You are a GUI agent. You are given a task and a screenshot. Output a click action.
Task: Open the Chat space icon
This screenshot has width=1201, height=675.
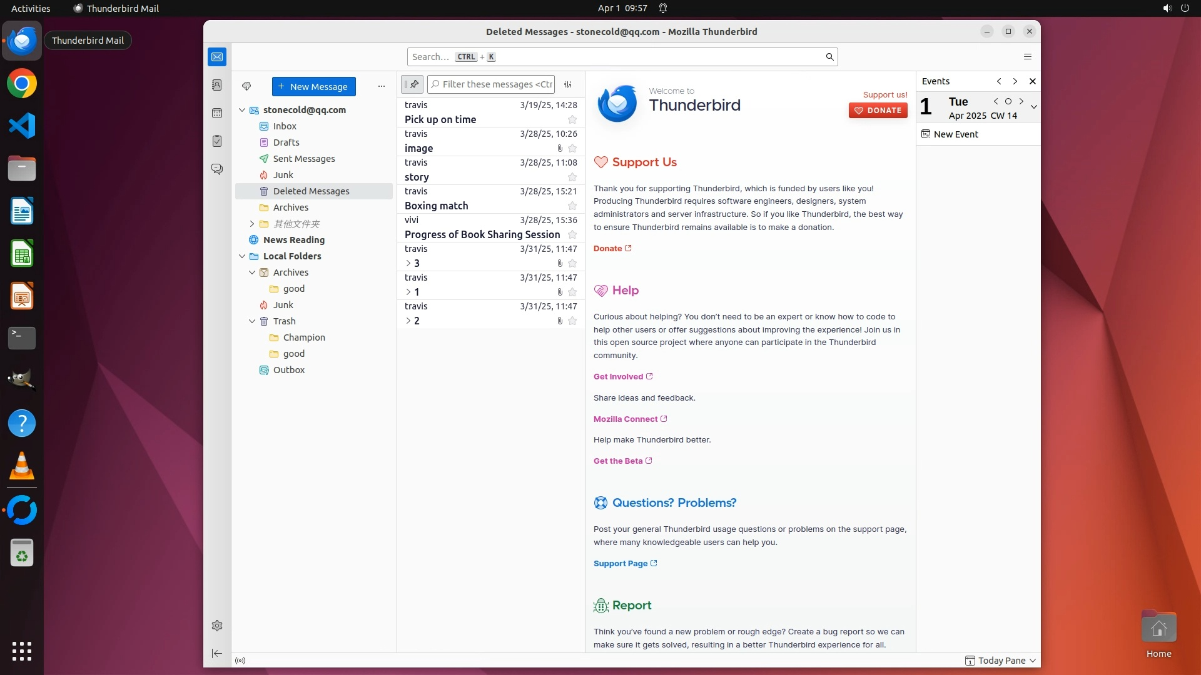(217, 169)
